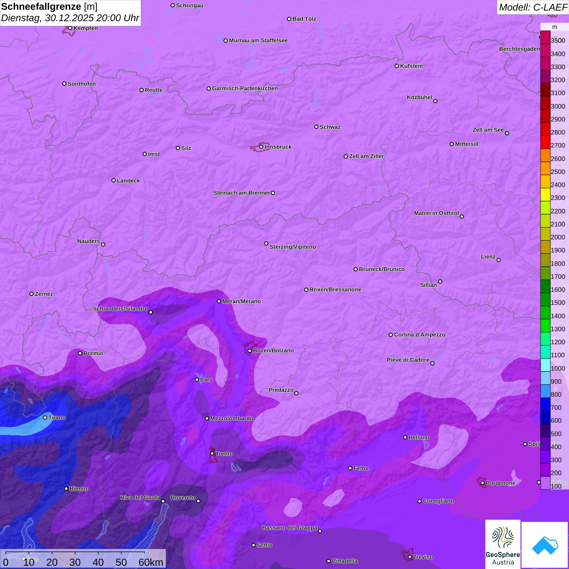Click the Trento city marker dot

(x=212, y=454)
